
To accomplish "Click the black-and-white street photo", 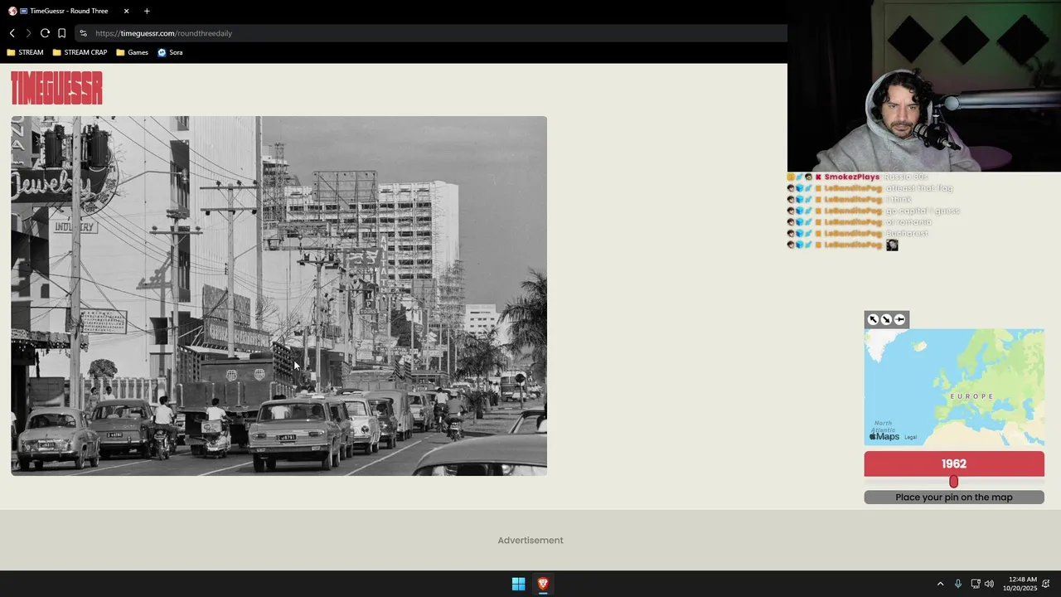I will pos(279,295).
